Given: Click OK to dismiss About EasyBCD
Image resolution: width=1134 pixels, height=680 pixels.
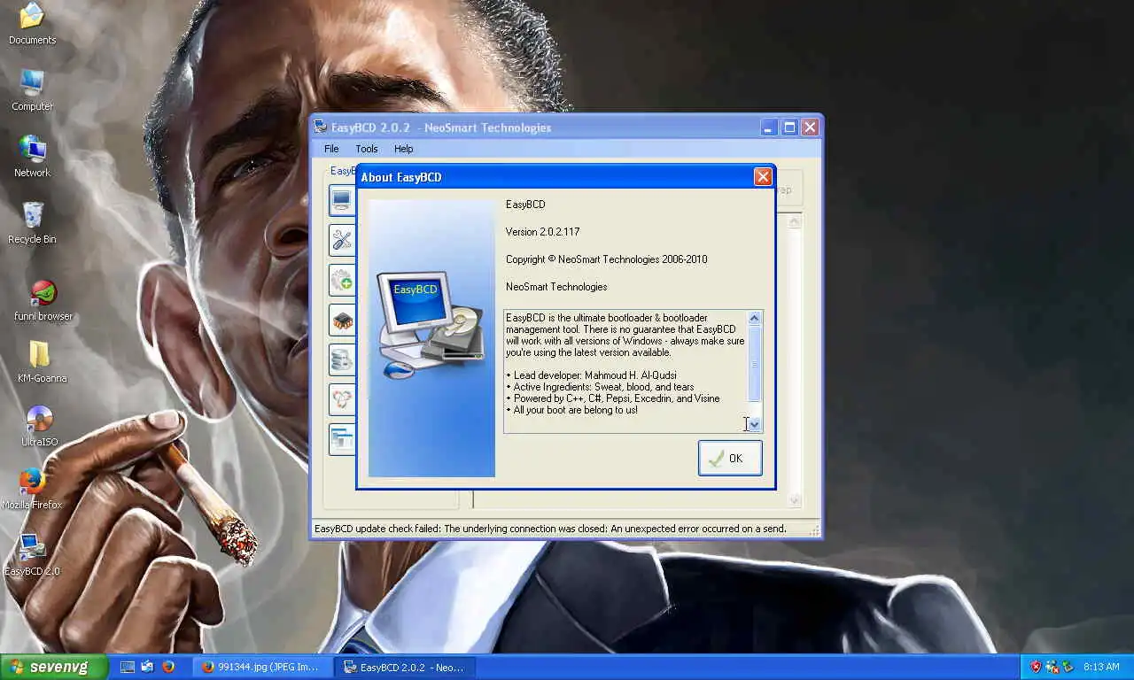Looking at the screenshot, I should pyautogui.click(x=730, y=458).
